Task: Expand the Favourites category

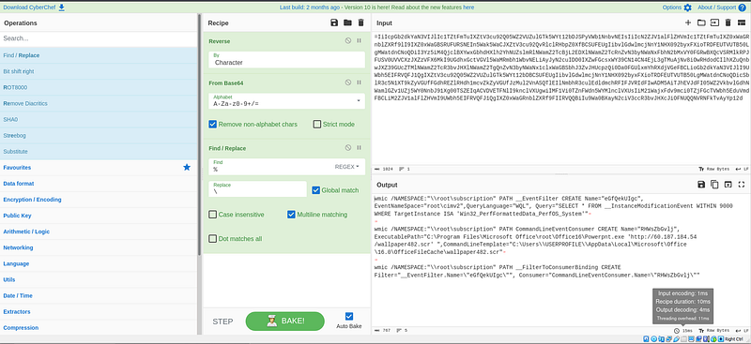Action: point(99,168)
